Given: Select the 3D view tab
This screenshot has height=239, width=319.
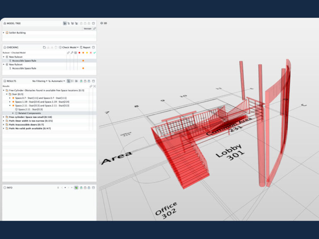Looking at the screenshot, I should tap(104, 23).
